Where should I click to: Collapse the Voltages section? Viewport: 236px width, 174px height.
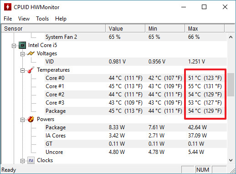coord(22,54)
